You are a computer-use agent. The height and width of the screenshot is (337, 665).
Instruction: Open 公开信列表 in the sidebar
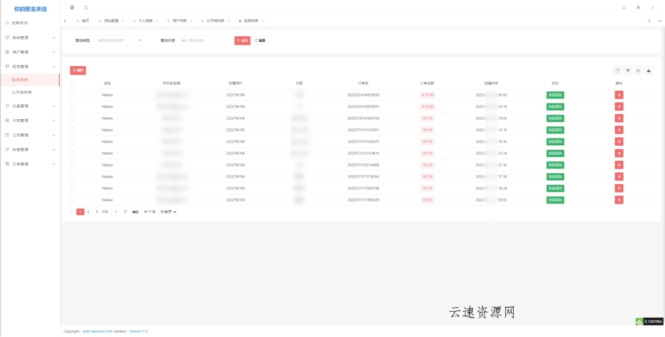coord(30,92)
